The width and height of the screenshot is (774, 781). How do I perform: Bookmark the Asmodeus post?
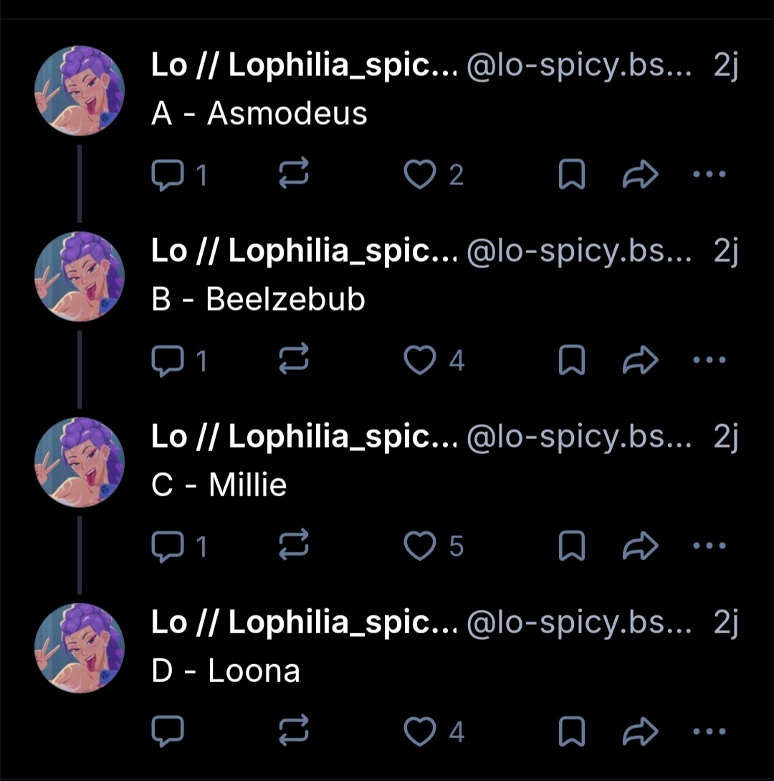click(571, 174)
